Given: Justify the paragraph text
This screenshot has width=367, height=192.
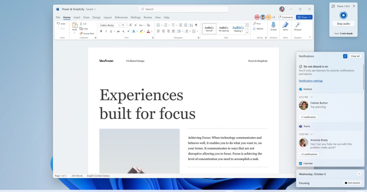Looking at the screenshot, I should tap(173, 31).
